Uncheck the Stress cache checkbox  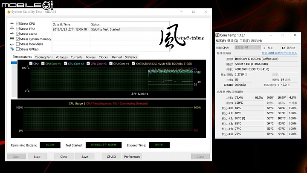coord(17,34)
